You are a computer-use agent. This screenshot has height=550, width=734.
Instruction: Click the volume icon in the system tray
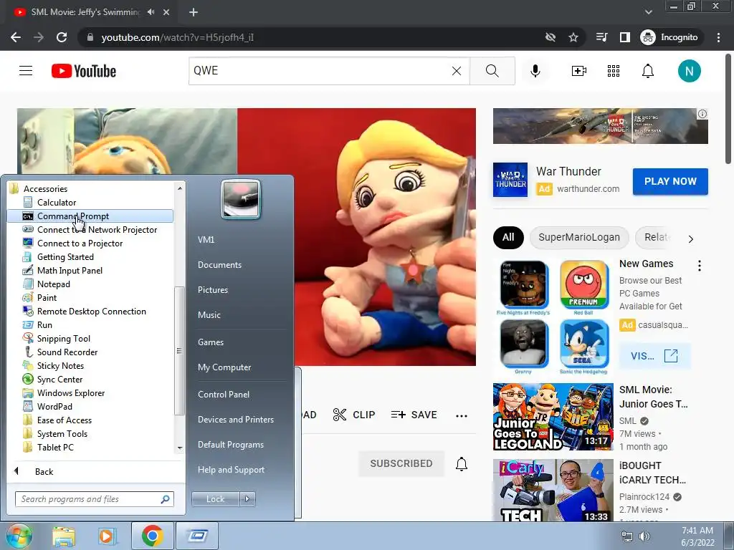click(644, 536)
